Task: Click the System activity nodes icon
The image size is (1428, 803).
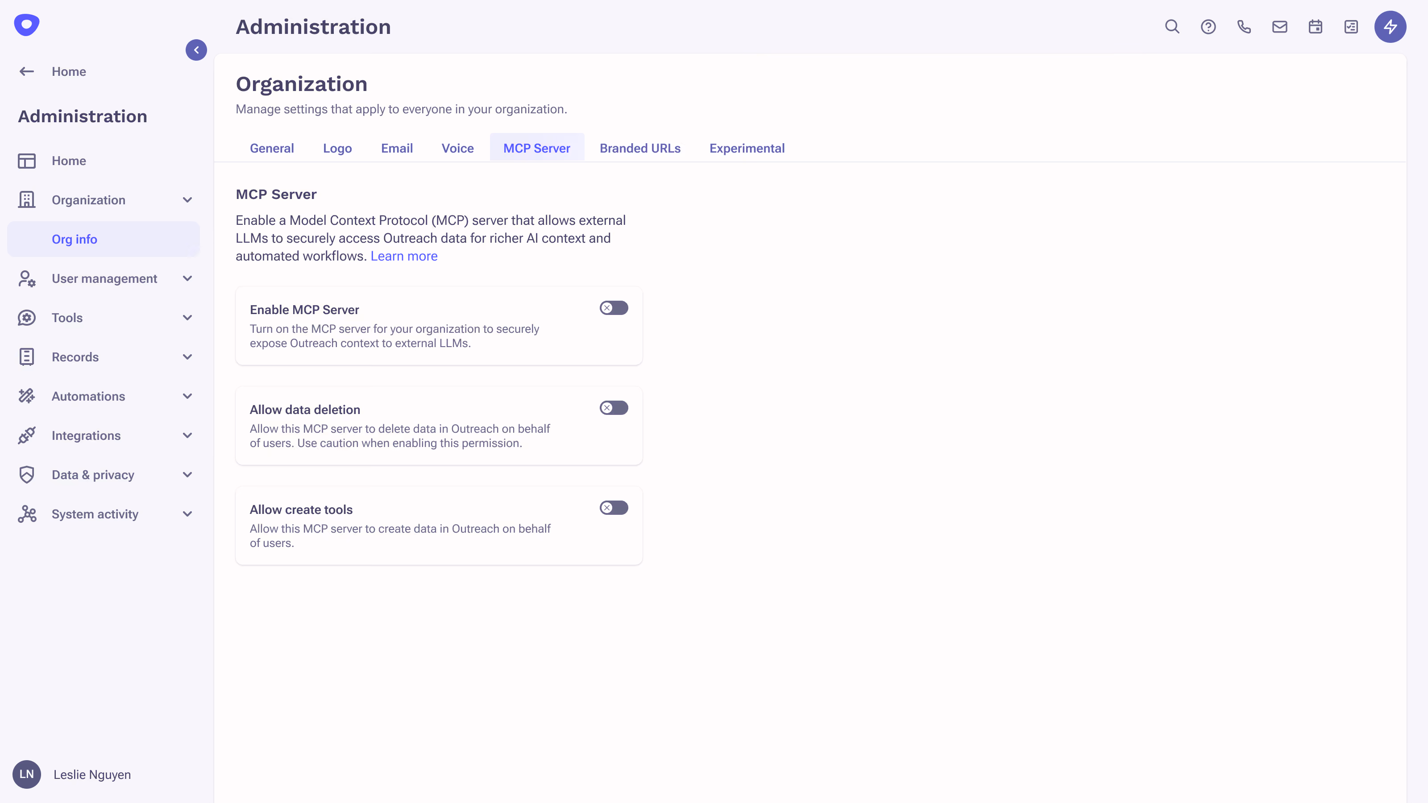Action: (27, 514)
